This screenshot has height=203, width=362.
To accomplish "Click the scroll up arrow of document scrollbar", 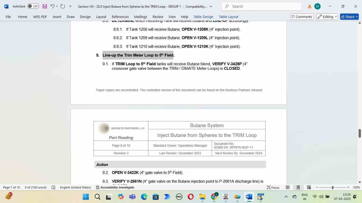I will pyautogui.click(x=360, y=23).
